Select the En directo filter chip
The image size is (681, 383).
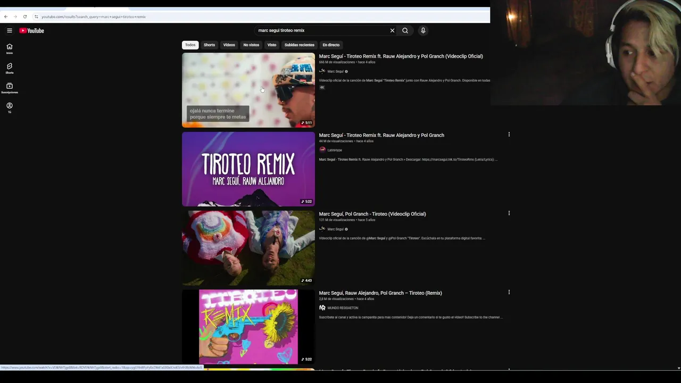coord(331,45)
